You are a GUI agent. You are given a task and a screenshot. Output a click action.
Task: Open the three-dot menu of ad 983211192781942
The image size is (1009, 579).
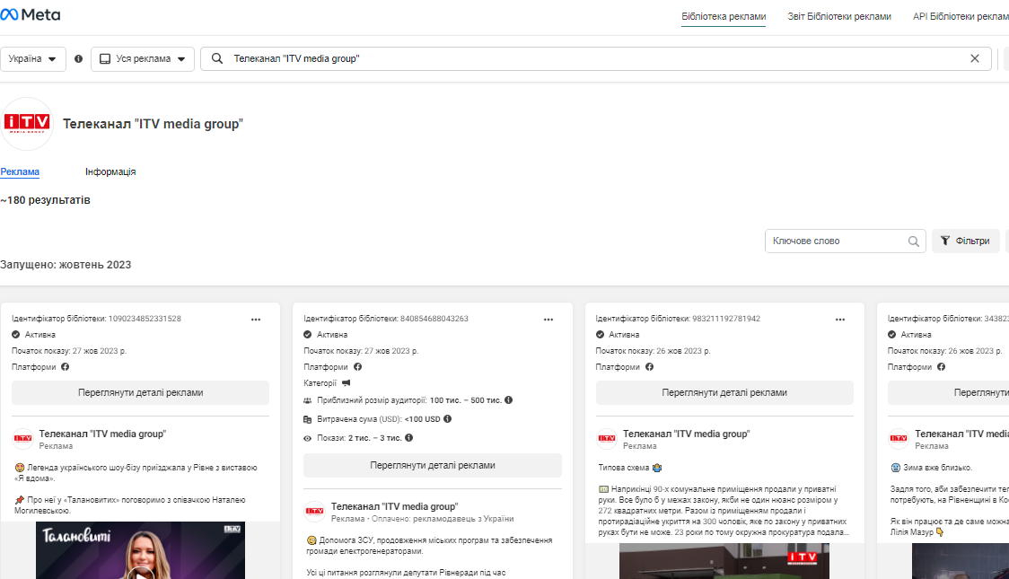[840, 319]
